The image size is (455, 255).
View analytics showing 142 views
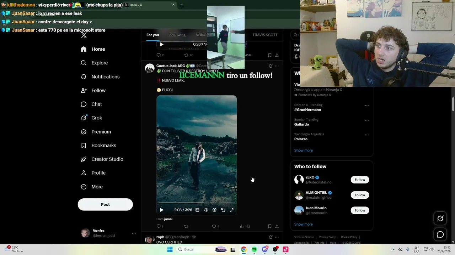click(x=245, y=226)
